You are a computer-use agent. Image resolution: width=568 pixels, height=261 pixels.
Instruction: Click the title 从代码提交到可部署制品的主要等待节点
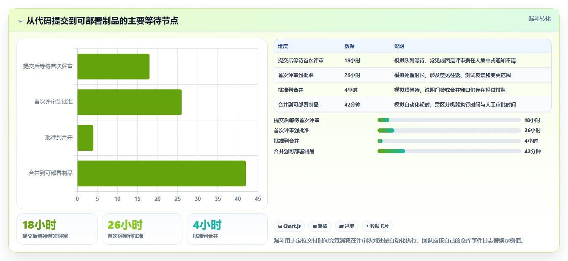pyautogui.click(x=102, y=21)
